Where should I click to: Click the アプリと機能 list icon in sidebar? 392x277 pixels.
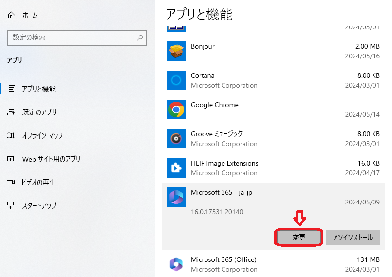coord(11,88)
